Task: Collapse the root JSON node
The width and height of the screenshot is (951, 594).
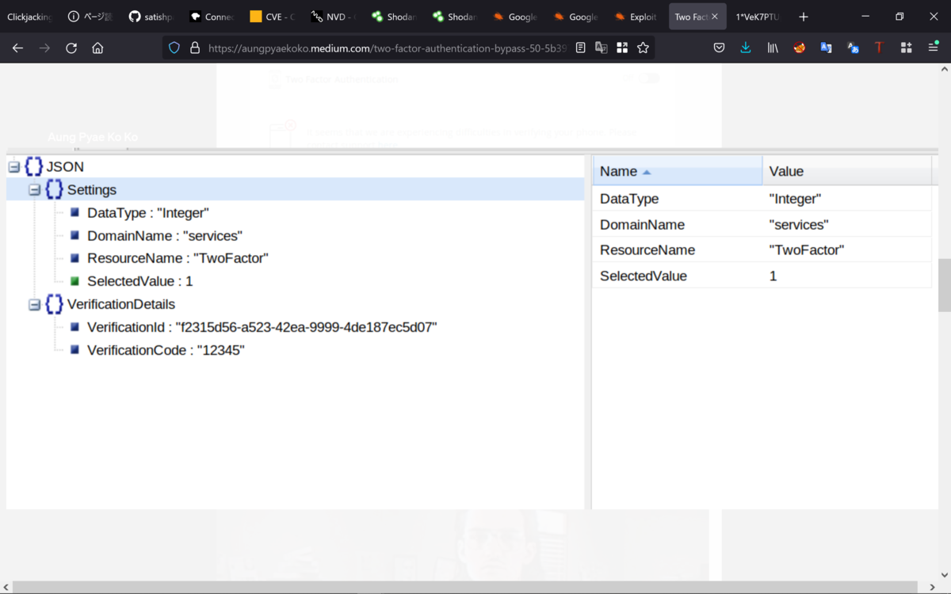Action: 14,167
